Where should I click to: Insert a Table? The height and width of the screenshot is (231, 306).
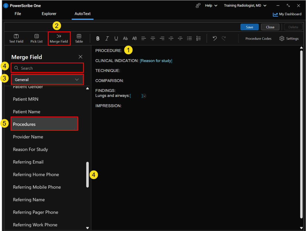coord(79,39)
